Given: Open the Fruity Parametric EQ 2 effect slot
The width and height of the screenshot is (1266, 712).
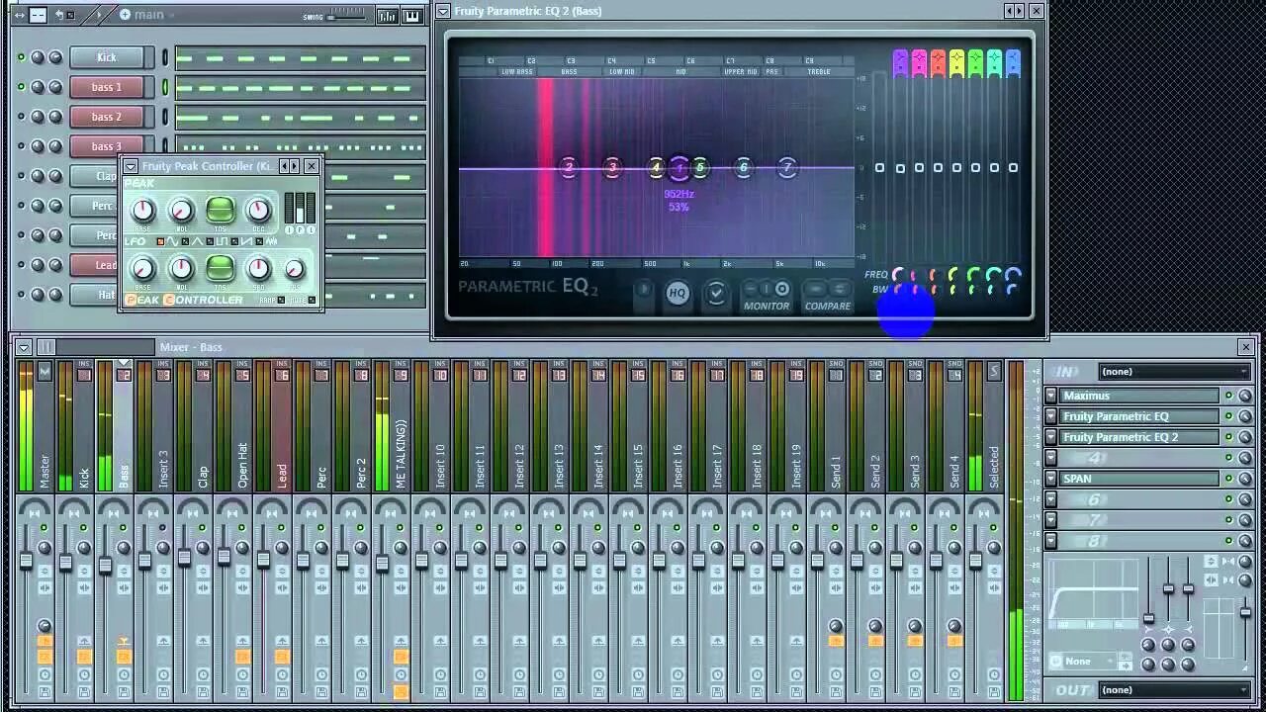Looking at the screenshot, I should tap(1138, 437).
